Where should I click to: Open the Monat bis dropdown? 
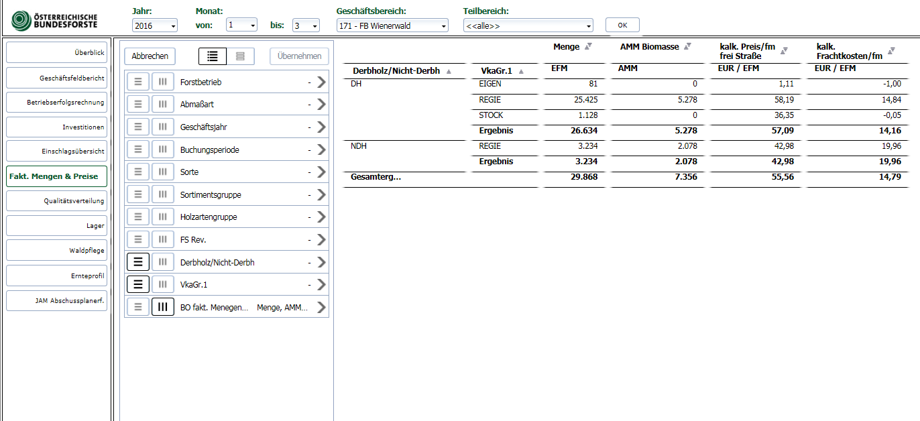click(x=306, y=25)
